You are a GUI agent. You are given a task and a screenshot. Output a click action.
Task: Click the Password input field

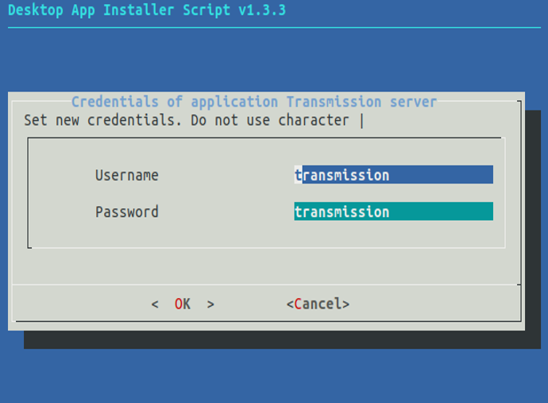pyautogui.click(x=393, y=211)
